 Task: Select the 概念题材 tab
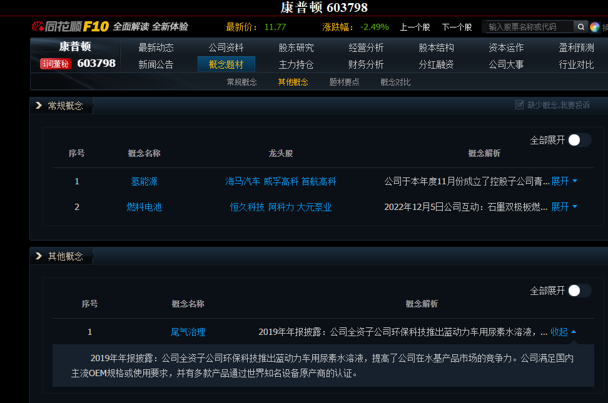(226, 64)
